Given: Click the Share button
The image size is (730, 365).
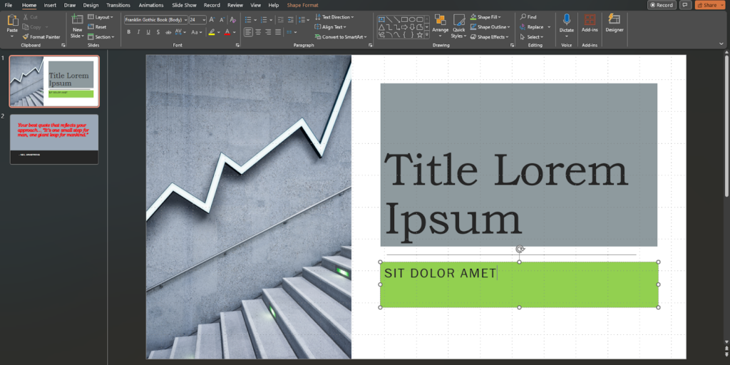Looking at the screenshot, I should 709,5.
